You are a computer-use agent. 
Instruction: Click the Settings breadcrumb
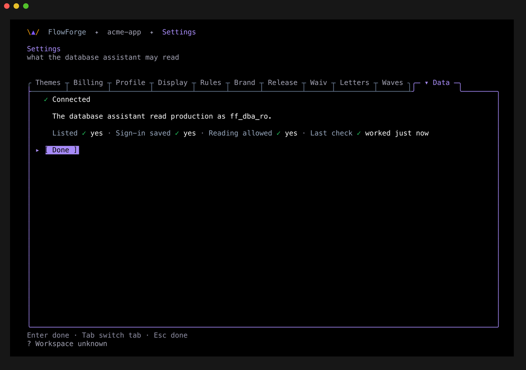179,32
